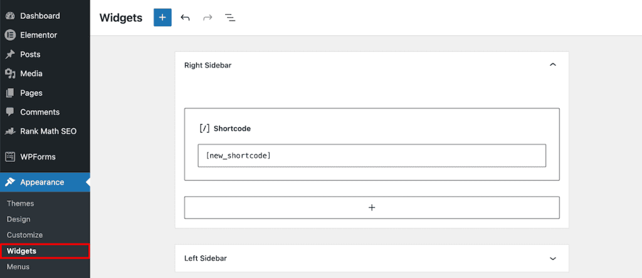
Task: Click the Right Sidebar panel title
Action: coord(208,65)
